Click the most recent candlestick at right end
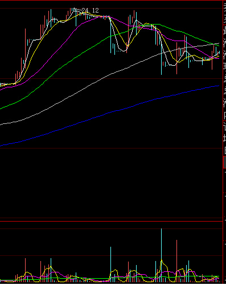 [x=220, y=53]
